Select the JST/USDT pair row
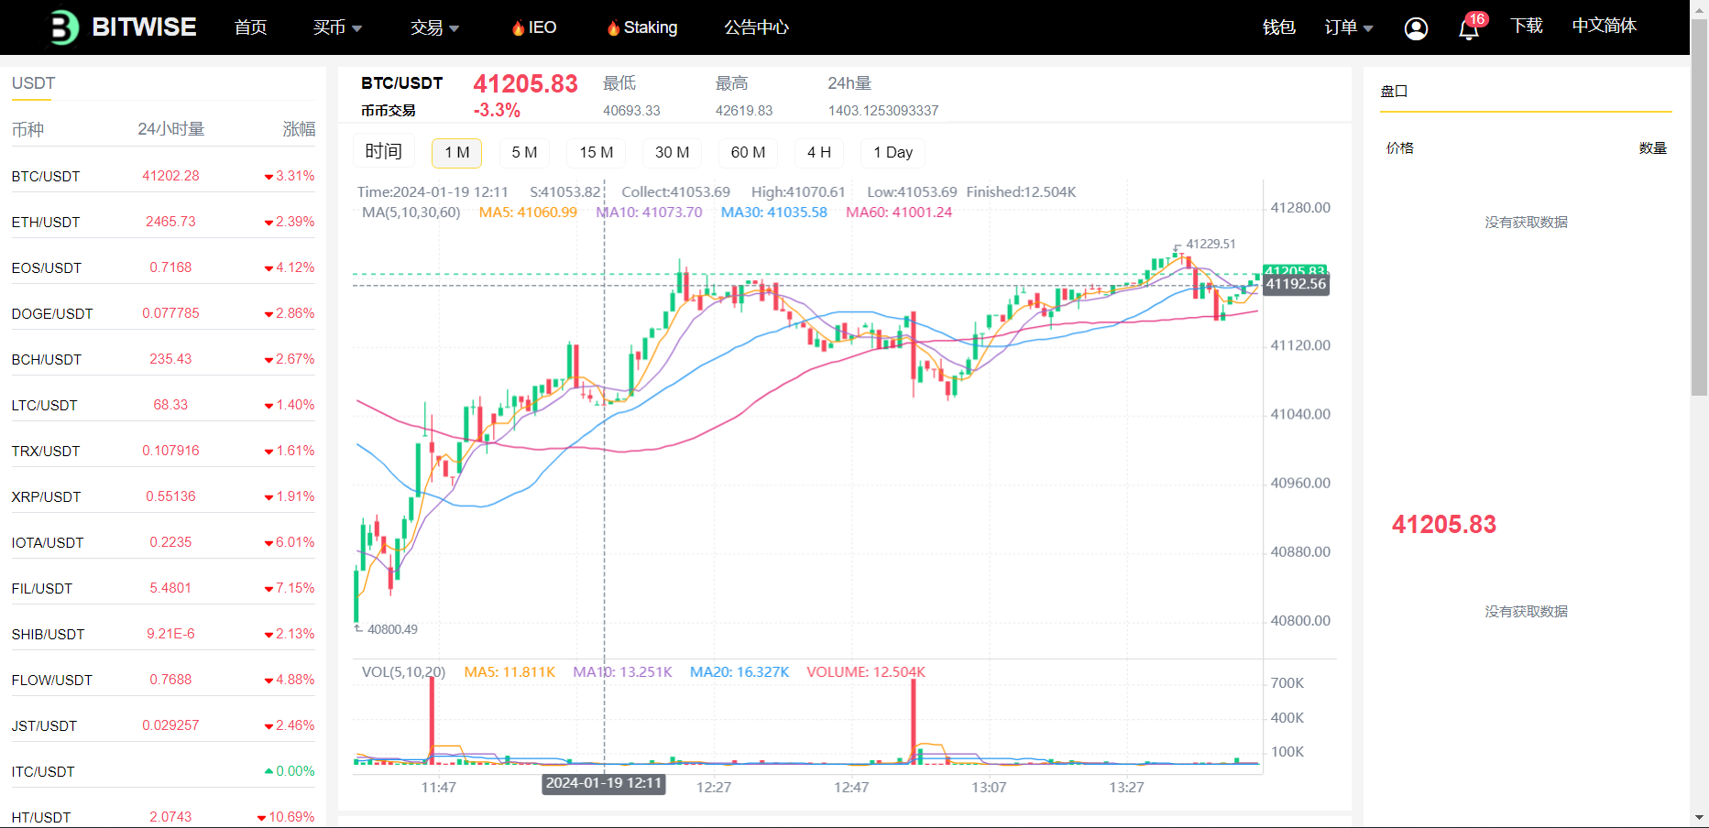The image size is (1709, 828). (163, 725)
